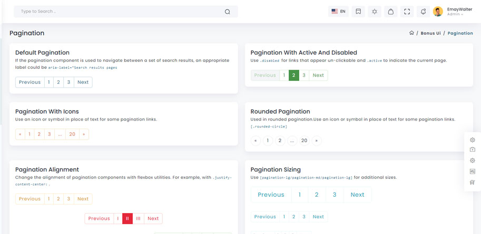Click the cart icon in side panel

[473, 183]
